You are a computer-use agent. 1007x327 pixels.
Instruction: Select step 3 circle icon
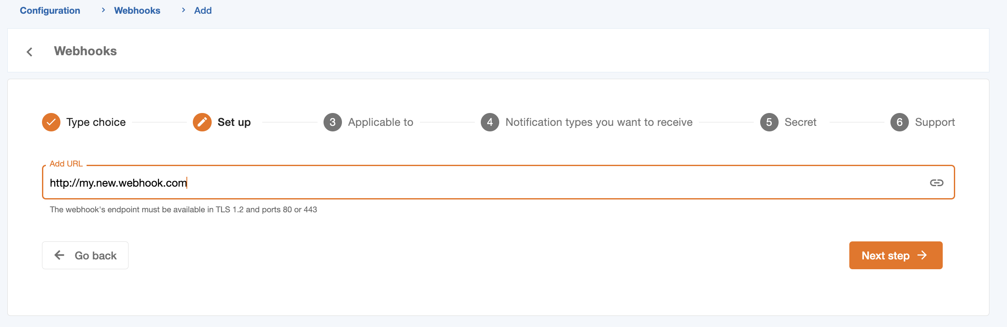click(333, 122)
